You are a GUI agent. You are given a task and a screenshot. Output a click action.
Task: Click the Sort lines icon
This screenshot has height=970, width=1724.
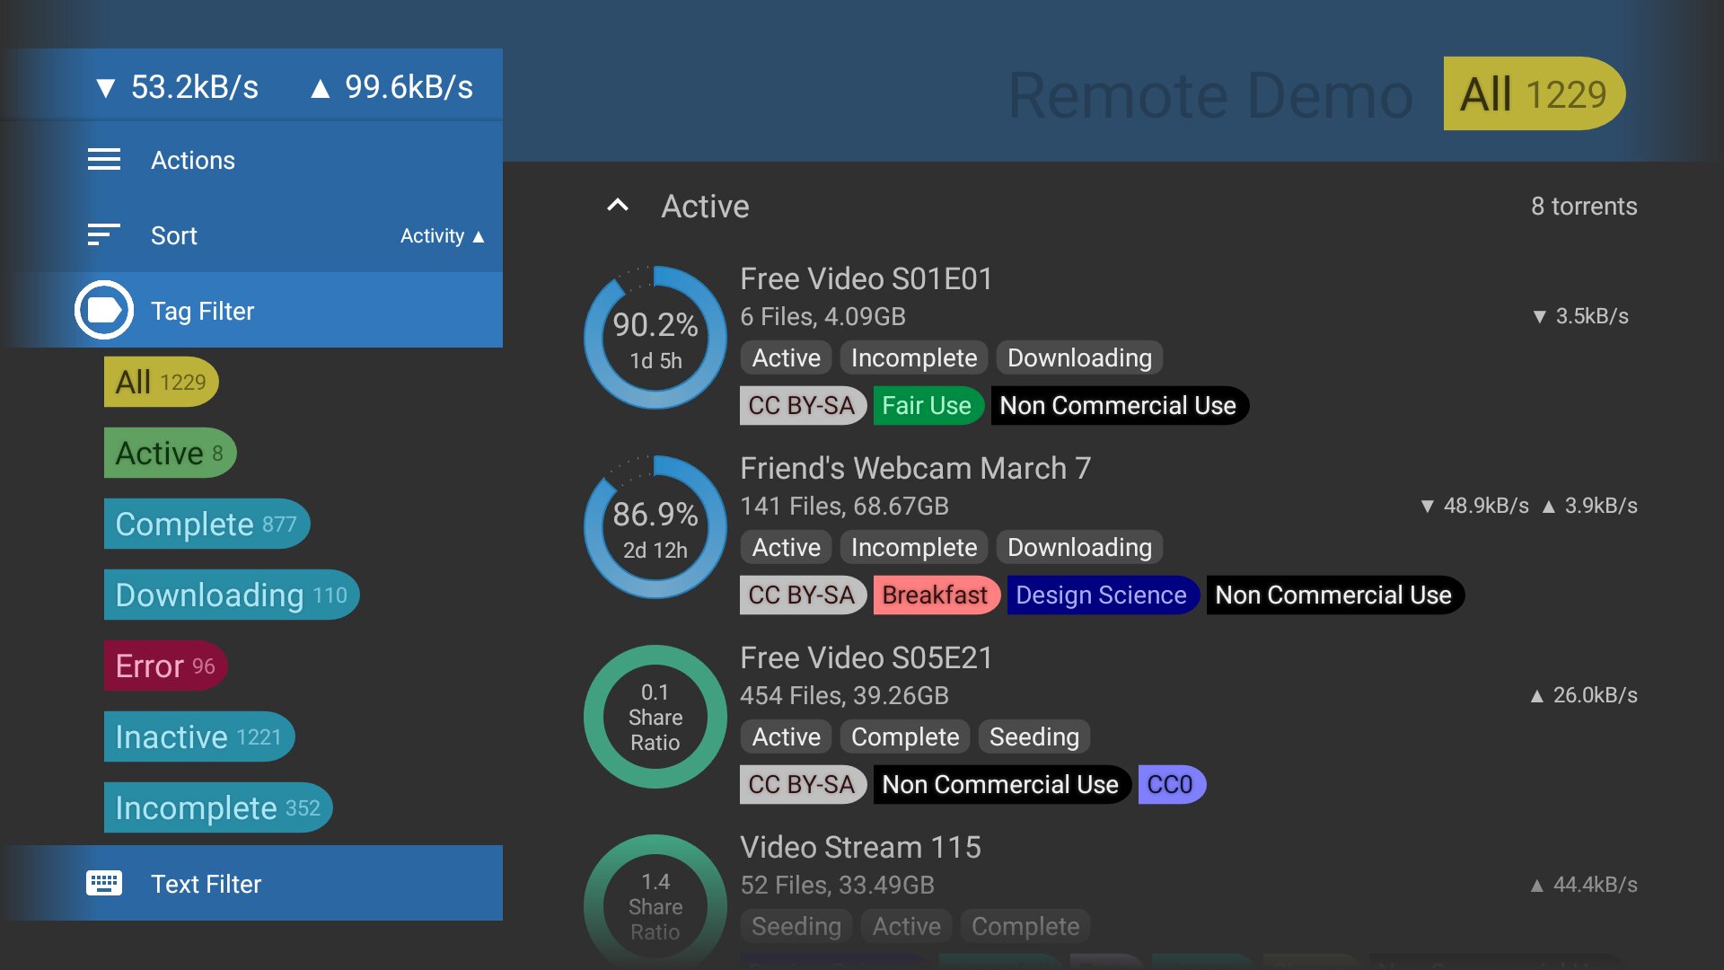click(x=104, y=235)
